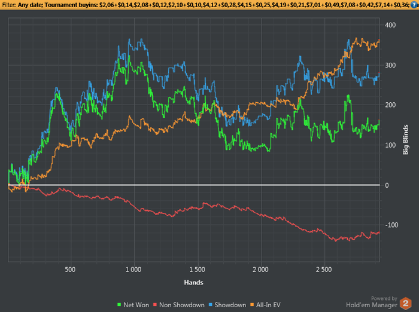Click the 1 000 hands x-axis label
Screen dimensions: 419x312
(133, 270)
